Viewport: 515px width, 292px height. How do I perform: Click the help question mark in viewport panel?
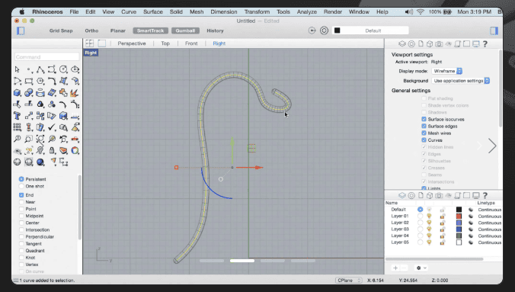point(485,44)
